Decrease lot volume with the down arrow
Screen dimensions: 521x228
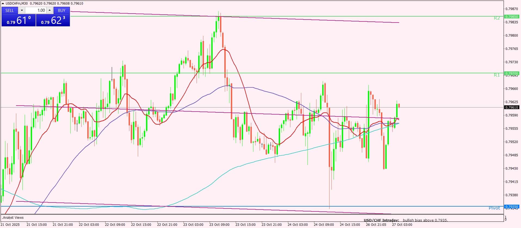point(22,10)
